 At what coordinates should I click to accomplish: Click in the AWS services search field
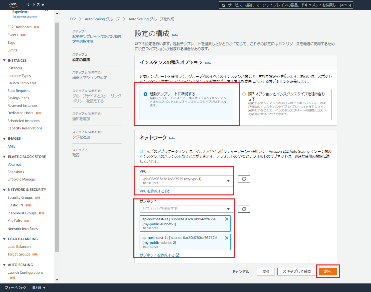click(286, 5)
